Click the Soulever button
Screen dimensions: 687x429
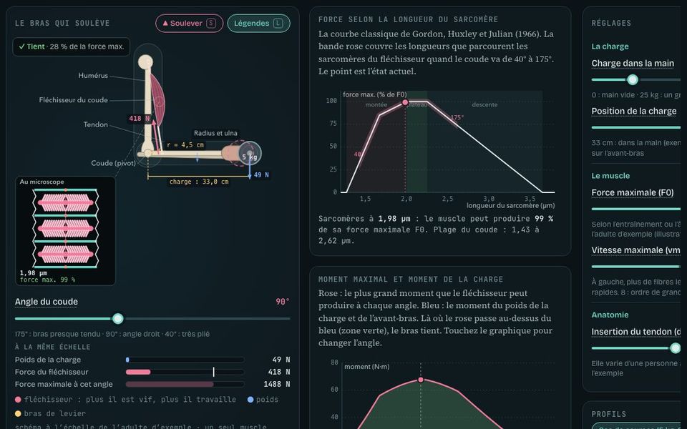(189, 23)
